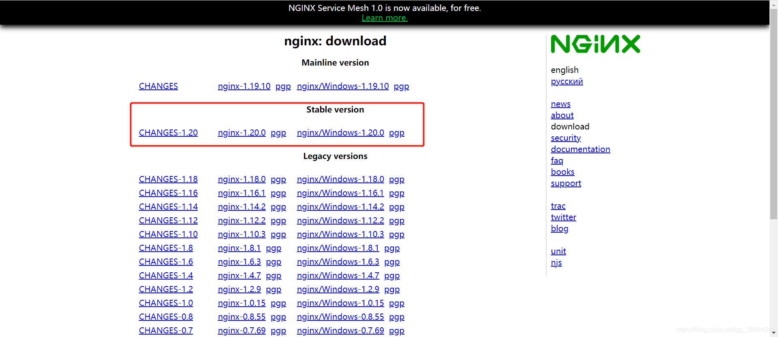
Task: Open CHANGES-1.20 link
Action: click(x=168, y=133)
